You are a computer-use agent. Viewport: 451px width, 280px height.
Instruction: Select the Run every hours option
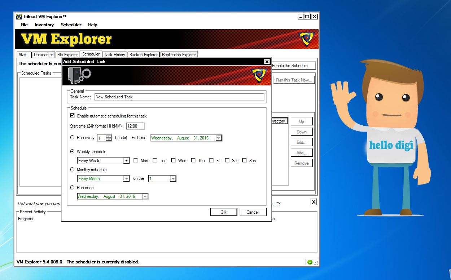pos(72,137)
